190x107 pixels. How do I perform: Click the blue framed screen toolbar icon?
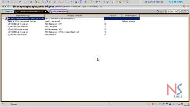point(81,2)
